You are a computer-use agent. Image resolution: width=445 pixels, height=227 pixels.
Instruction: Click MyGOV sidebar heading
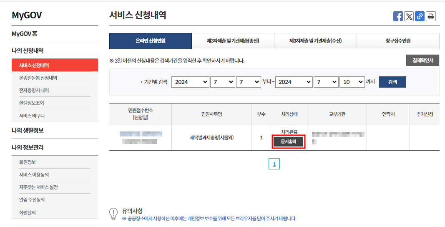(27, 15)
